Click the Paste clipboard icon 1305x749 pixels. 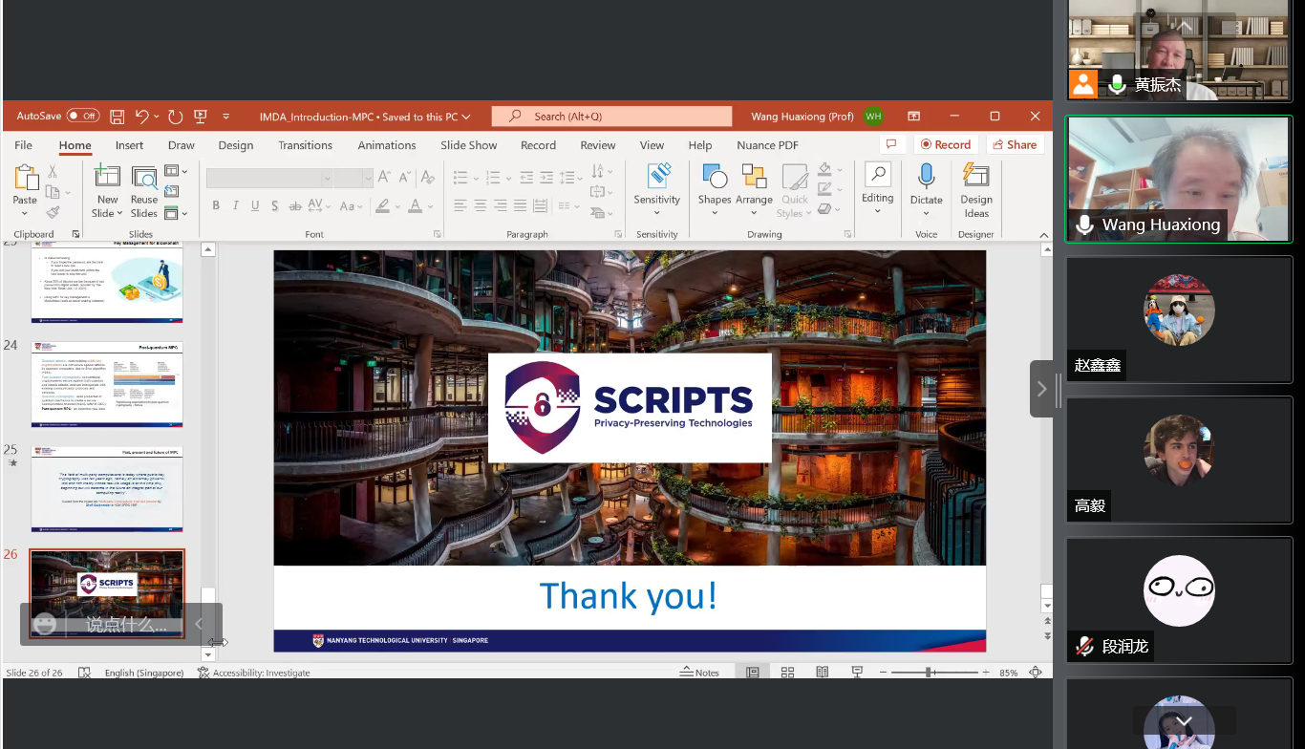coord(25,178)
